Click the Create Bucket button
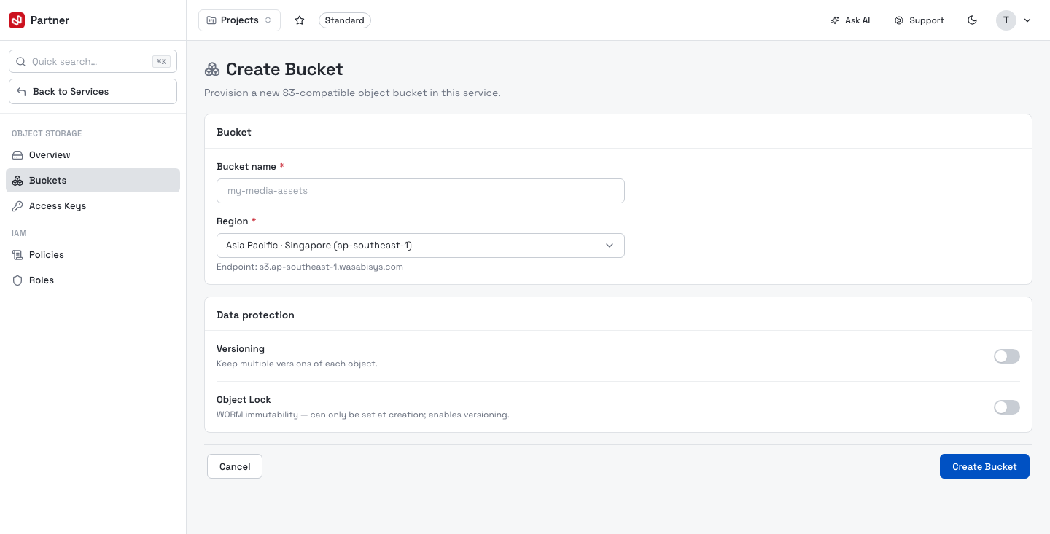 point(984,466)
